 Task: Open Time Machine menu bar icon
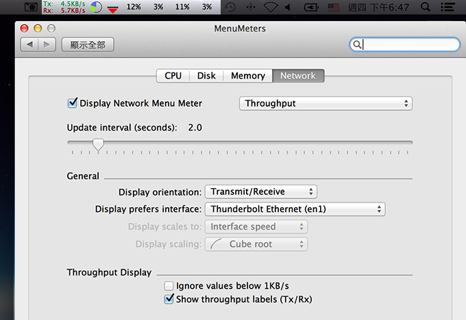coord(230,7)
